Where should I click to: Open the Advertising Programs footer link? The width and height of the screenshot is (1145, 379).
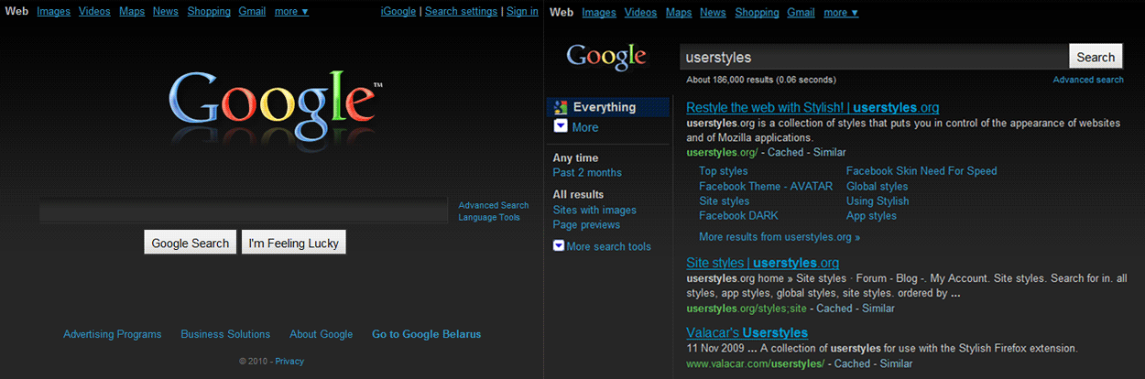(112, 334)
